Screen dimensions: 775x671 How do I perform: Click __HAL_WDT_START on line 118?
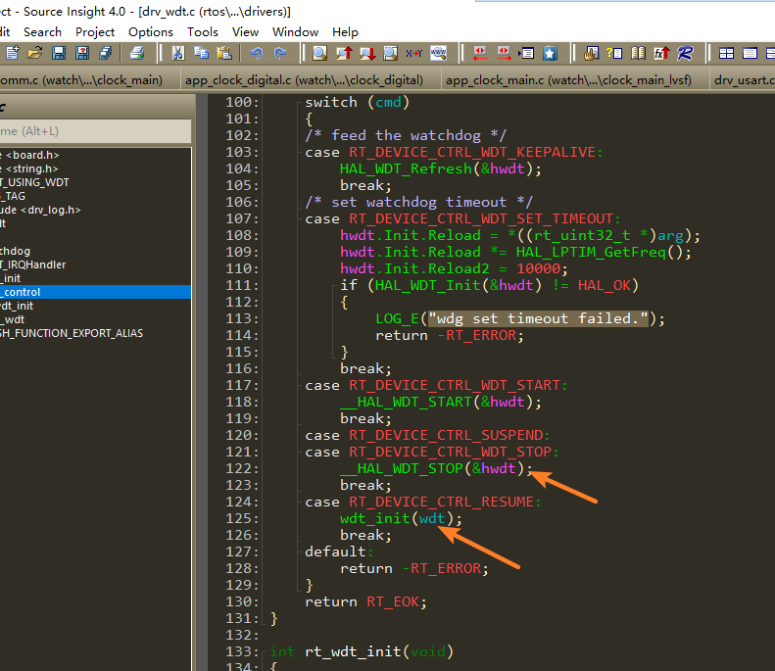point(406,402)
